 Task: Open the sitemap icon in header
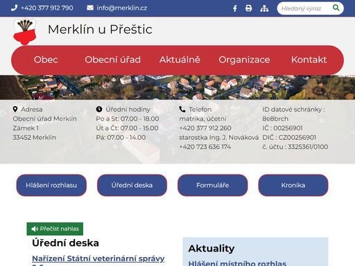[264, 8]
